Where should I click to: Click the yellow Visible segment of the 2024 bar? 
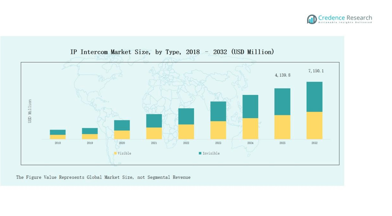click(x=250, y=129)
